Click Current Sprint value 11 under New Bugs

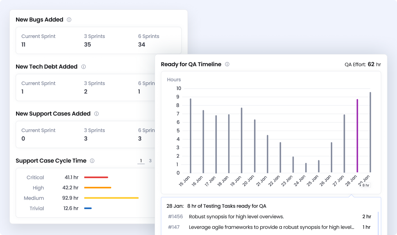[23, 45]
